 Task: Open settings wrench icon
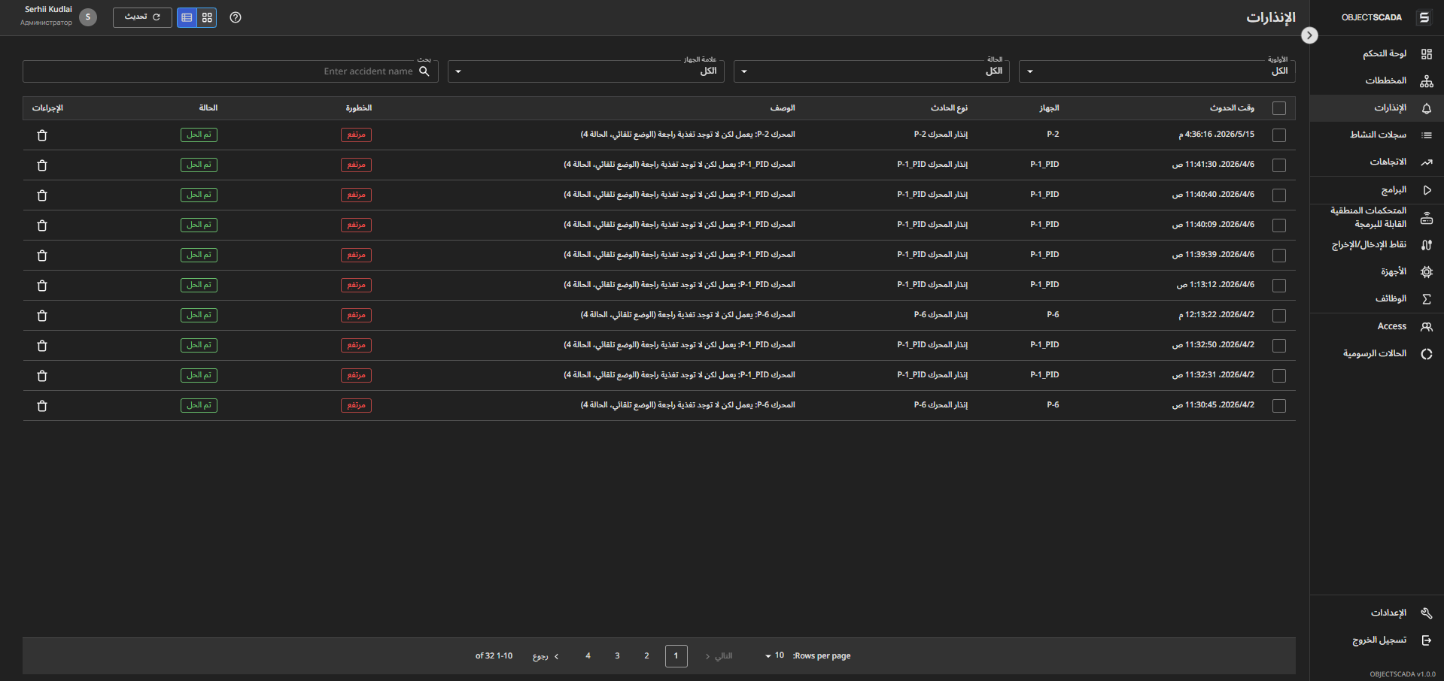tap(1426, 613)
